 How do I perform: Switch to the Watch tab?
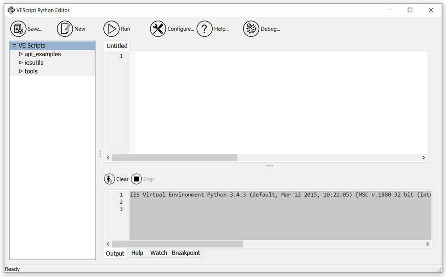(158, 253)
